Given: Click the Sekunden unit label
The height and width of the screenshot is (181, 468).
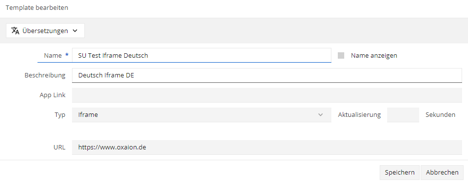Looking at the screenshot, I should tap(440, 115).
